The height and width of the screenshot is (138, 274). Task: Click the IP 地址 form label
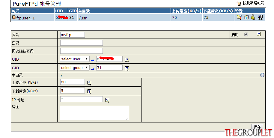pyautogui.click(x=18, y=100)
